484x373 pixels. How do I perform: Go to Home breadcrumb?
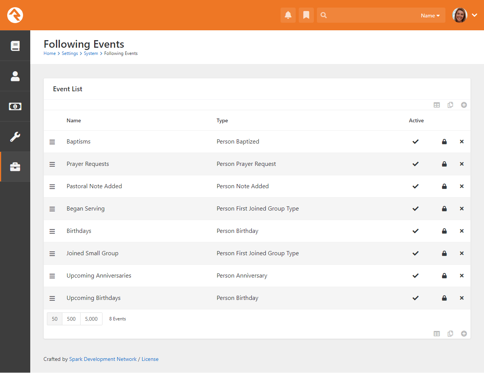tap(50, 53)
